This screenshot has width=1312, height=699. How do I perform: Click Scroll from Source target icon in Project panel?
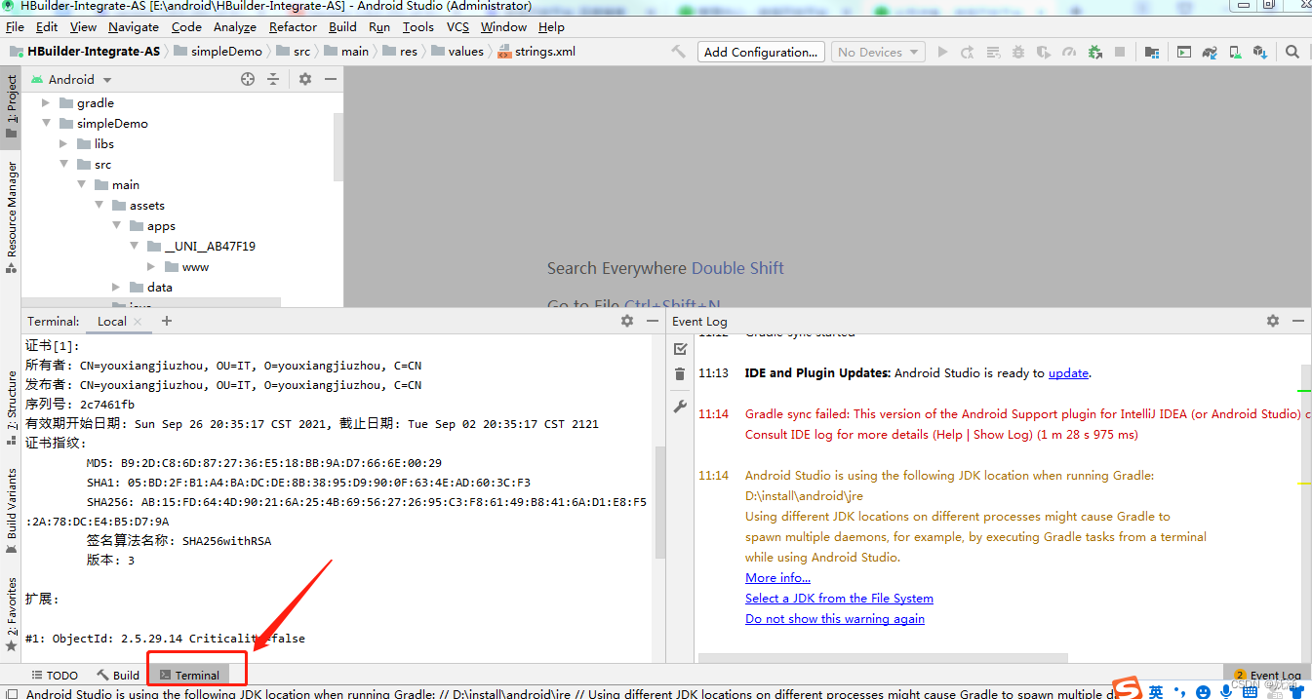[248, 79]
